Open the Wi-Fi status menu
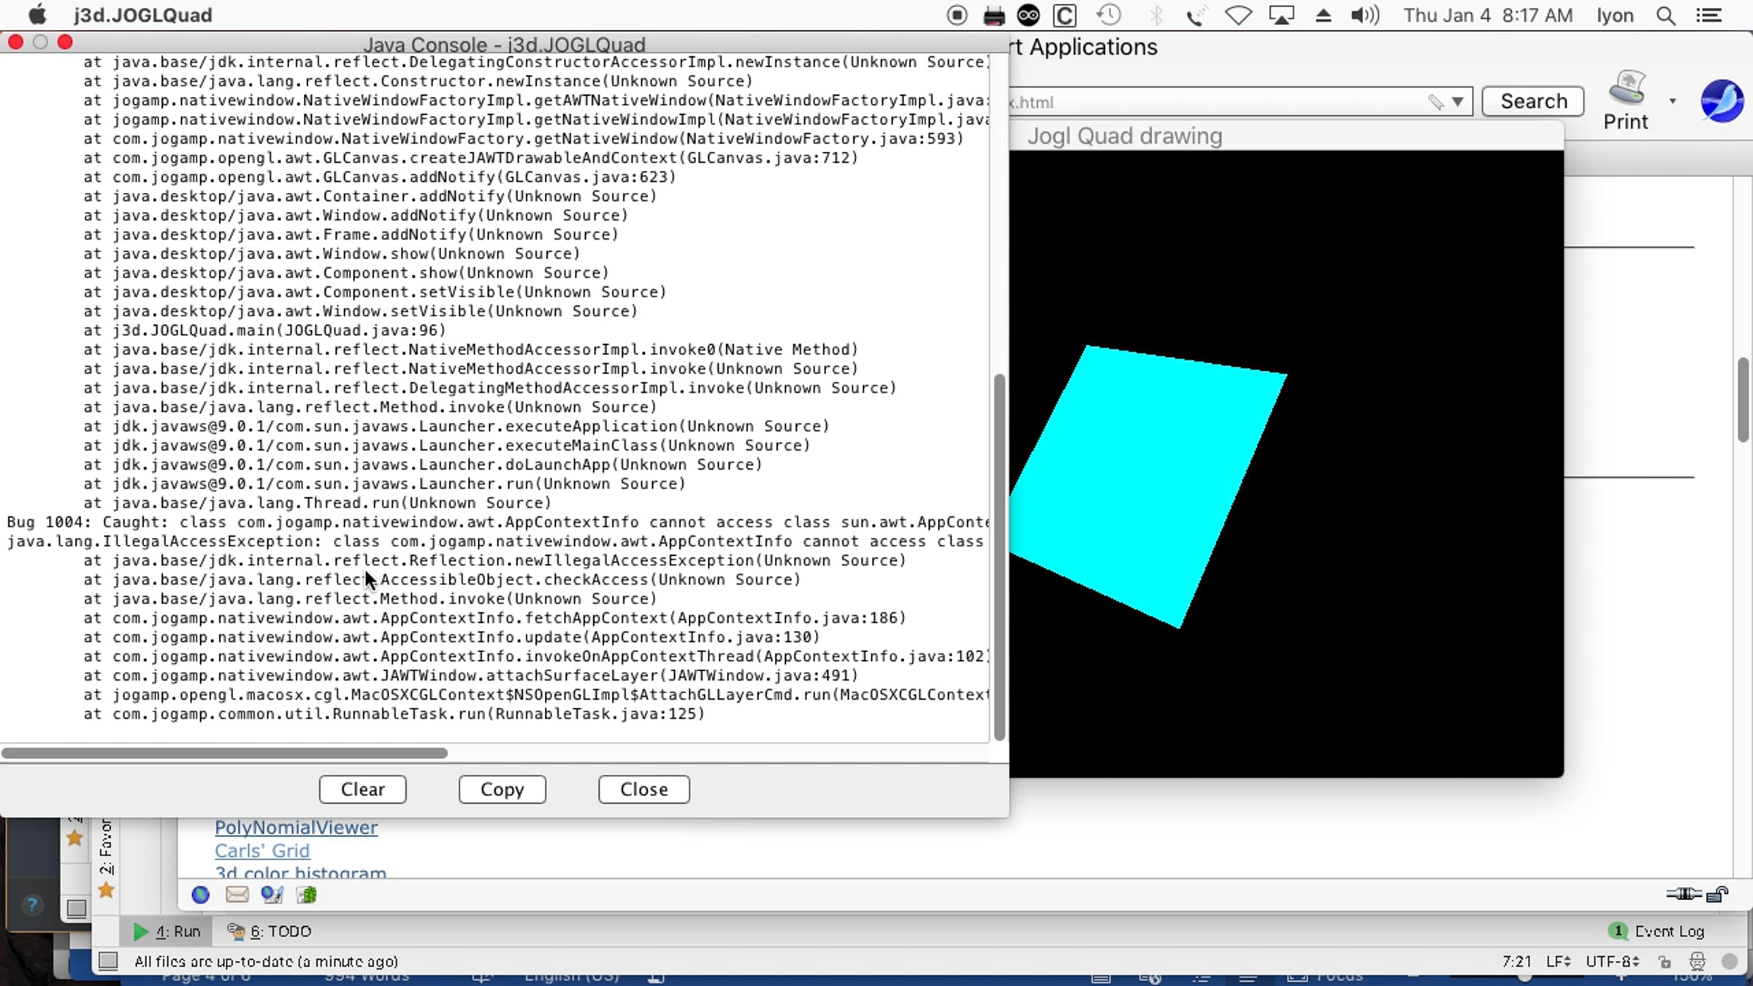 click(x=1238, y=15)
